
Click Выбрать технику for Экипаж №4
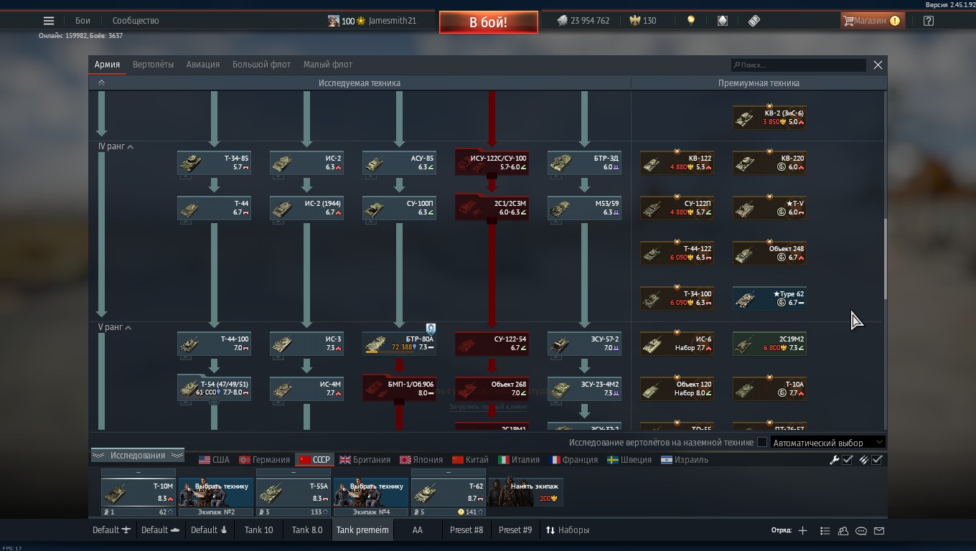[371, 493]
